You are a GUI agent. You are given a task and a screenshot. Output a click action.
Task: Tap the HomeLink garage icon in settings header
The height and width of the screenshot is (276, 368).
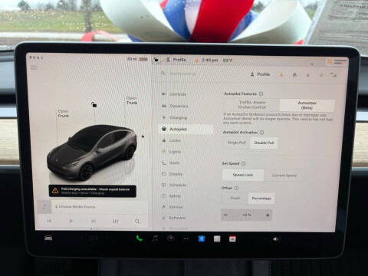click(x=294, y=74)
